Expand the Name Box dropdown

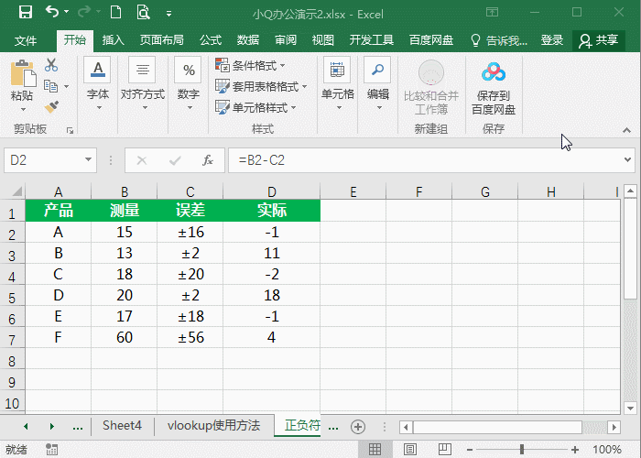pos(88,160)
